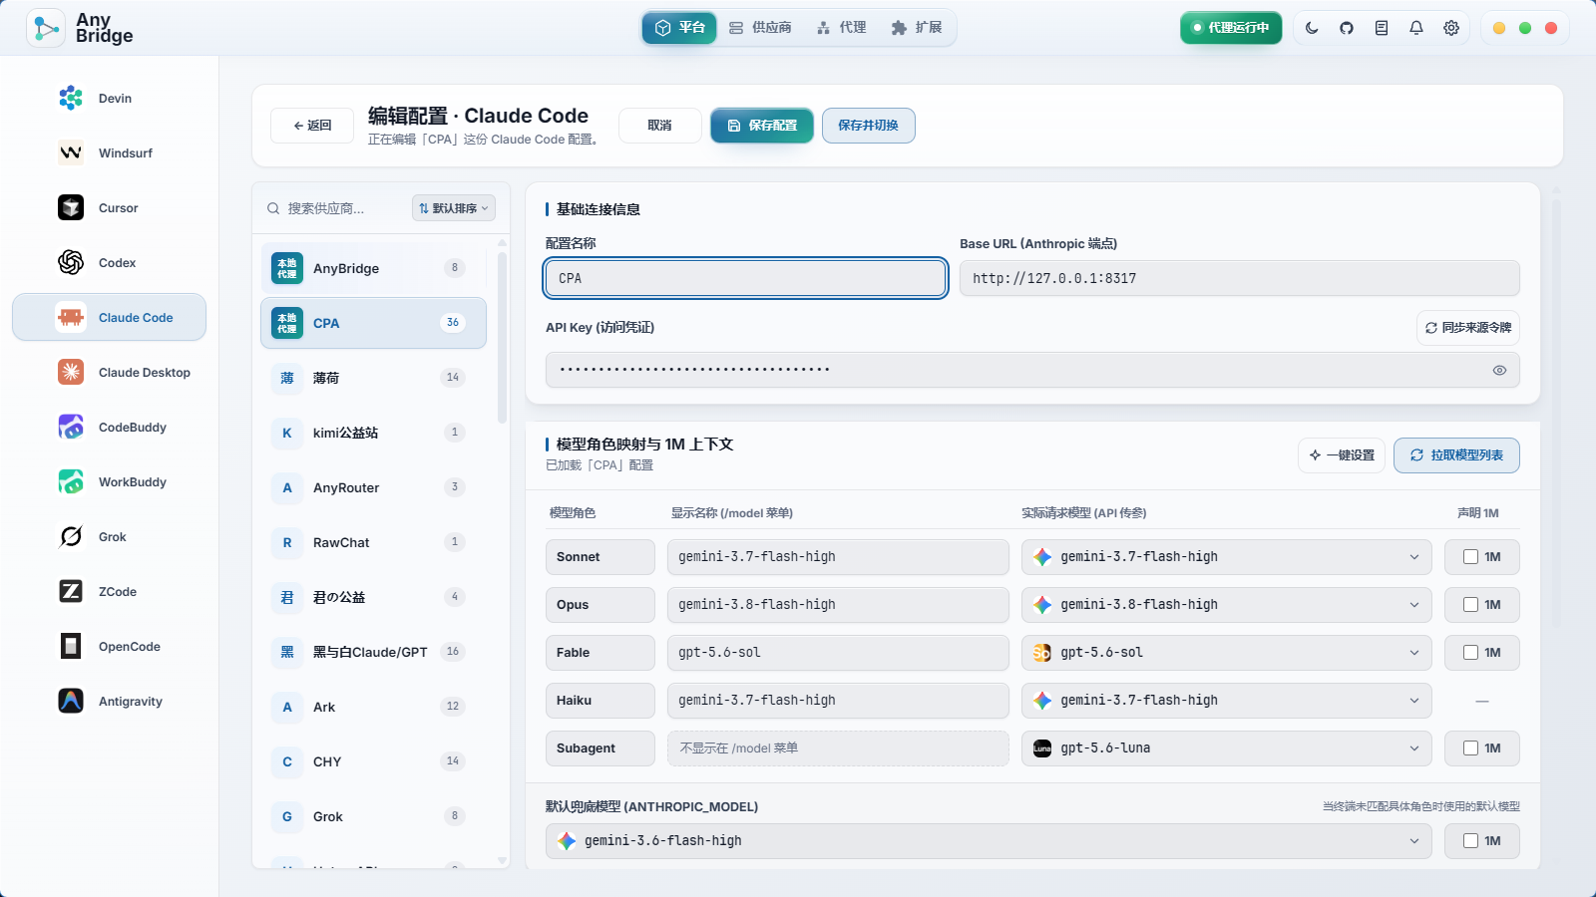Click the API Key password field

click(x=1032, y=370)
